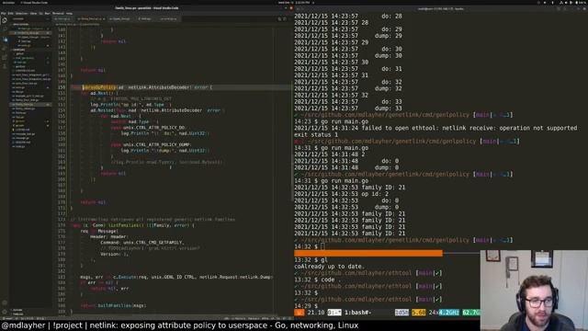This screenshot has width=588, height=331.
Task: Collapse the GENETLINK folder section
Action: coord(18,50)
